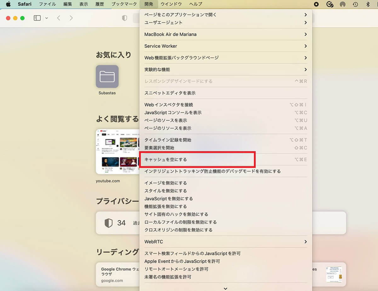Screen dimensions: 378x291
Task: Toggle JavaScriptを無効にする
Action: [226, 199]
